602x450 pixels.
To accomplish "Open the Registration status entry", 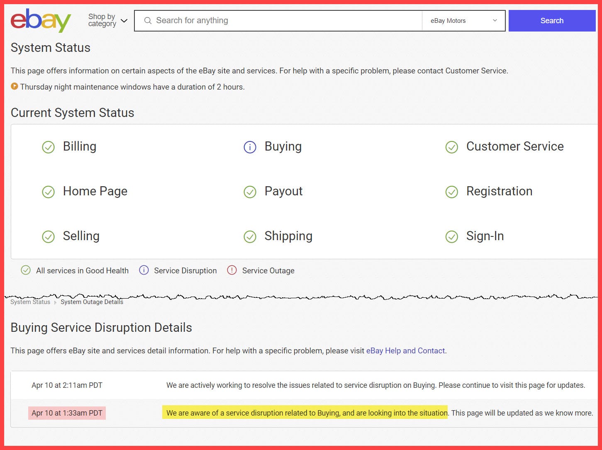I will (500, 191).
